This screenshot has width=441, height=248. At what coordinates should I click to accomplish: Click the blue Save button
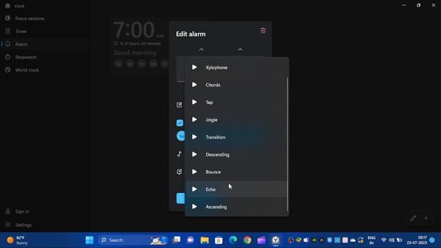point(181,198)
